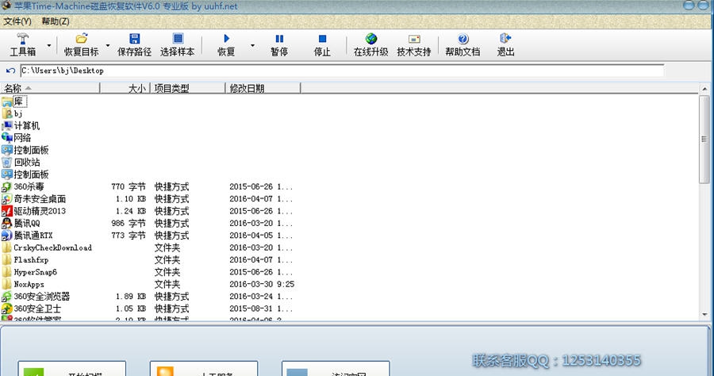Click the 770 字节 size cell

coord(129,186)
